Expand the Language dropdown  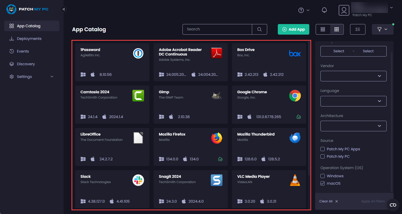353,101
